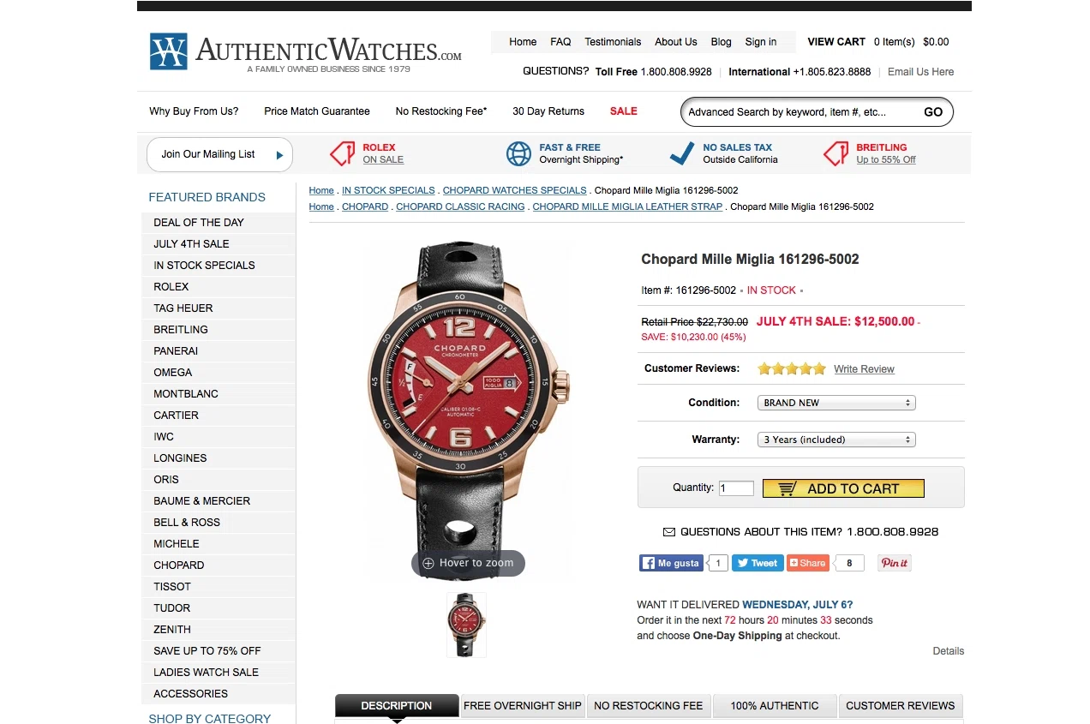Select the watch thumbnail below main image

tap(466, 625)
